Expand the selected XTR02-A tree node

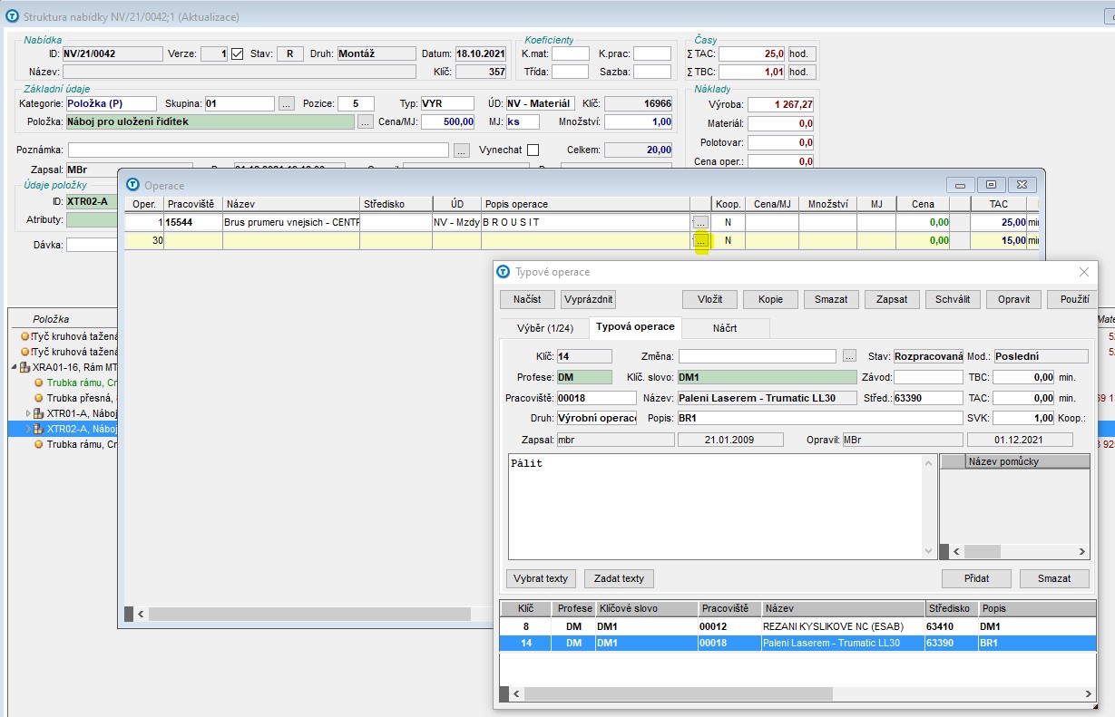28,429
